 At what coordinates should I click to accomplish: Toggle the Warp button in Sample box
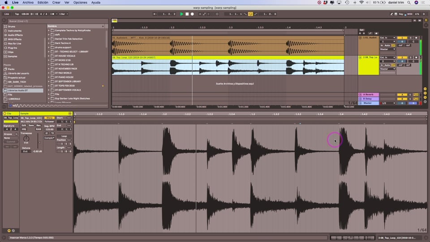pos(49,118)
